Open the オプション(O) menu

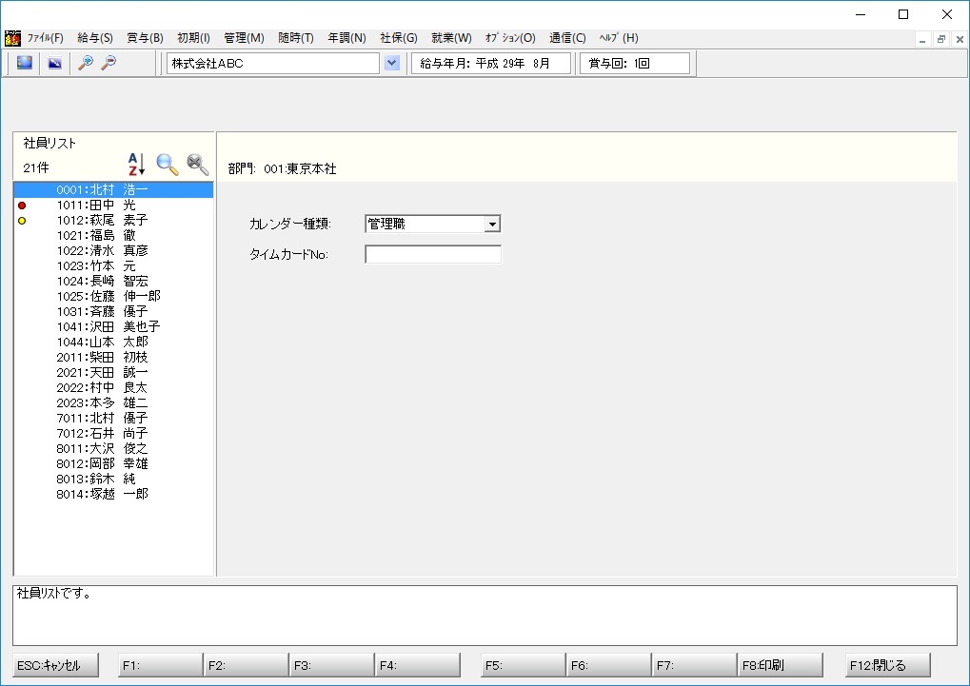pos(510,38)
